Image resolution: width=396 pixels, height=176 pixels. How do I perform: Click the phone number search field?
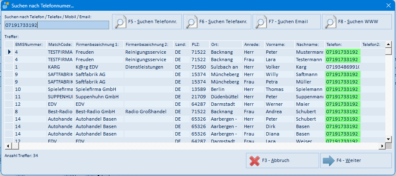pos(57,25)
